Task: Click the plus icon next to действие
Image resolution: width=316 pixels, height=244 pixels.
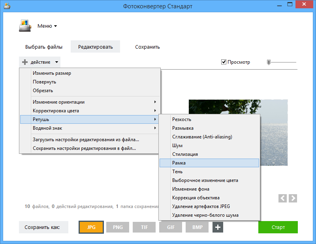Action: [x=25, y=62]
